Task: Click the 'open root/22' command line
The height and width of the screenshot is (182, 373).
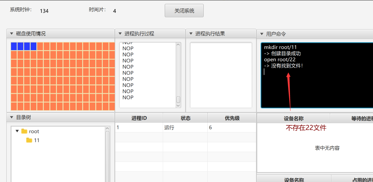Action: (280, 60)
